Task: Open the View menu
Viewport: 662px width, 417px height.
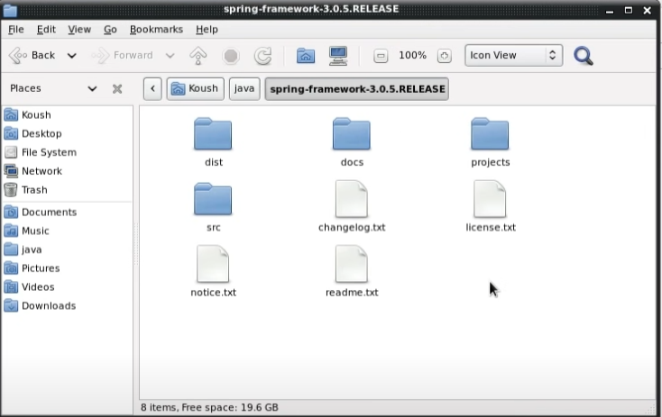Action: [79, 30]
